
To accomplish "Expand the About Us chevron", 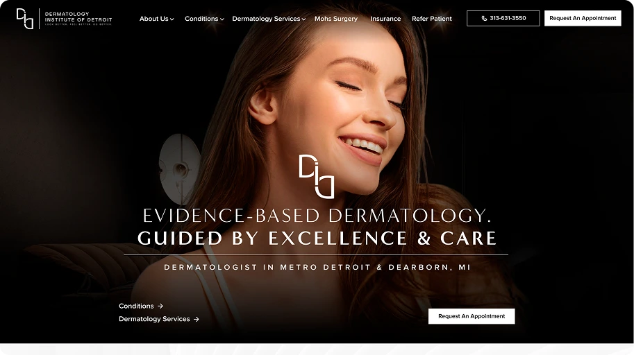I will click(172, 19).
